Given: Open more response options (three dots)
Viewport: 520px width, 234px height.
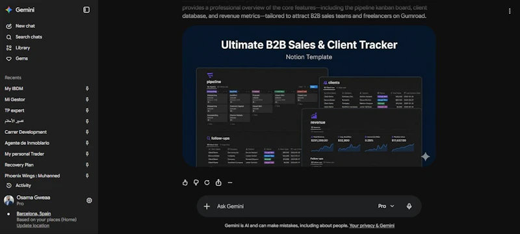Looking at the screenshot, I should tap(230, 182).
